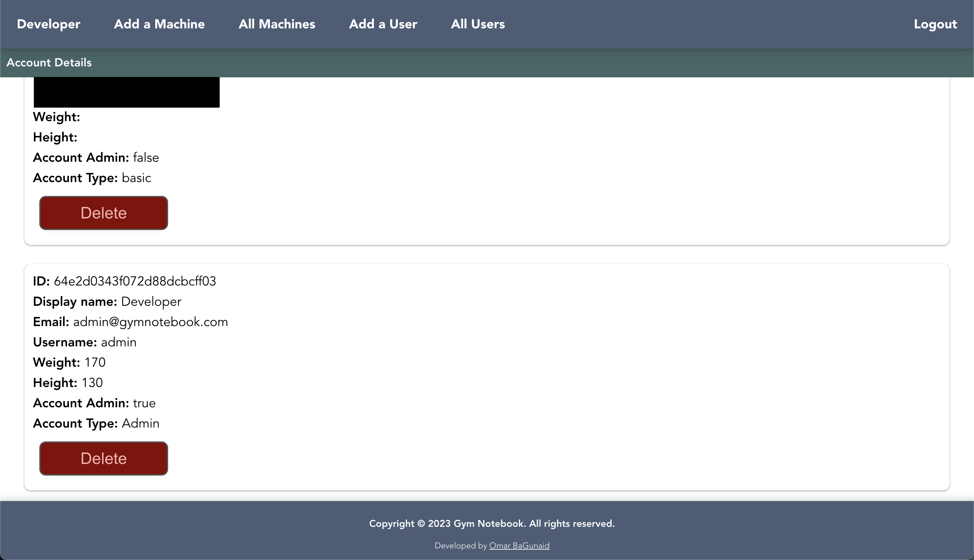Click the Weight value 170
Screen dimensions: 974x560
[x=95, y=362]
